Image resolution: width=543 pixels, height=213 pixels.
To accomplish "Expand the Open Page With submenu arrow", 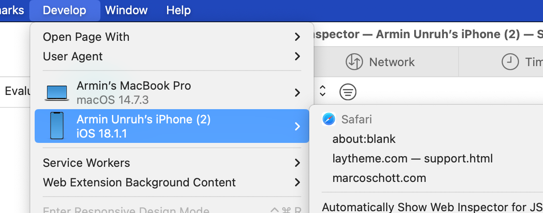I will pyautogui.click(x=297, y=37).
